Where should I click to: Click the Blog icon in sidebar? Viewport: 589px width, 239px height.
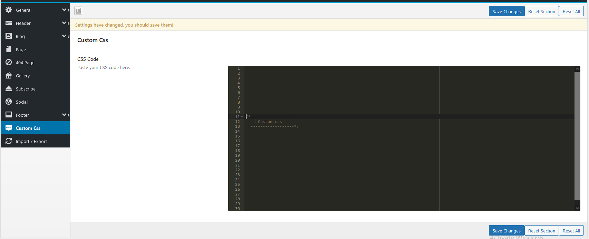pos(9,36)
